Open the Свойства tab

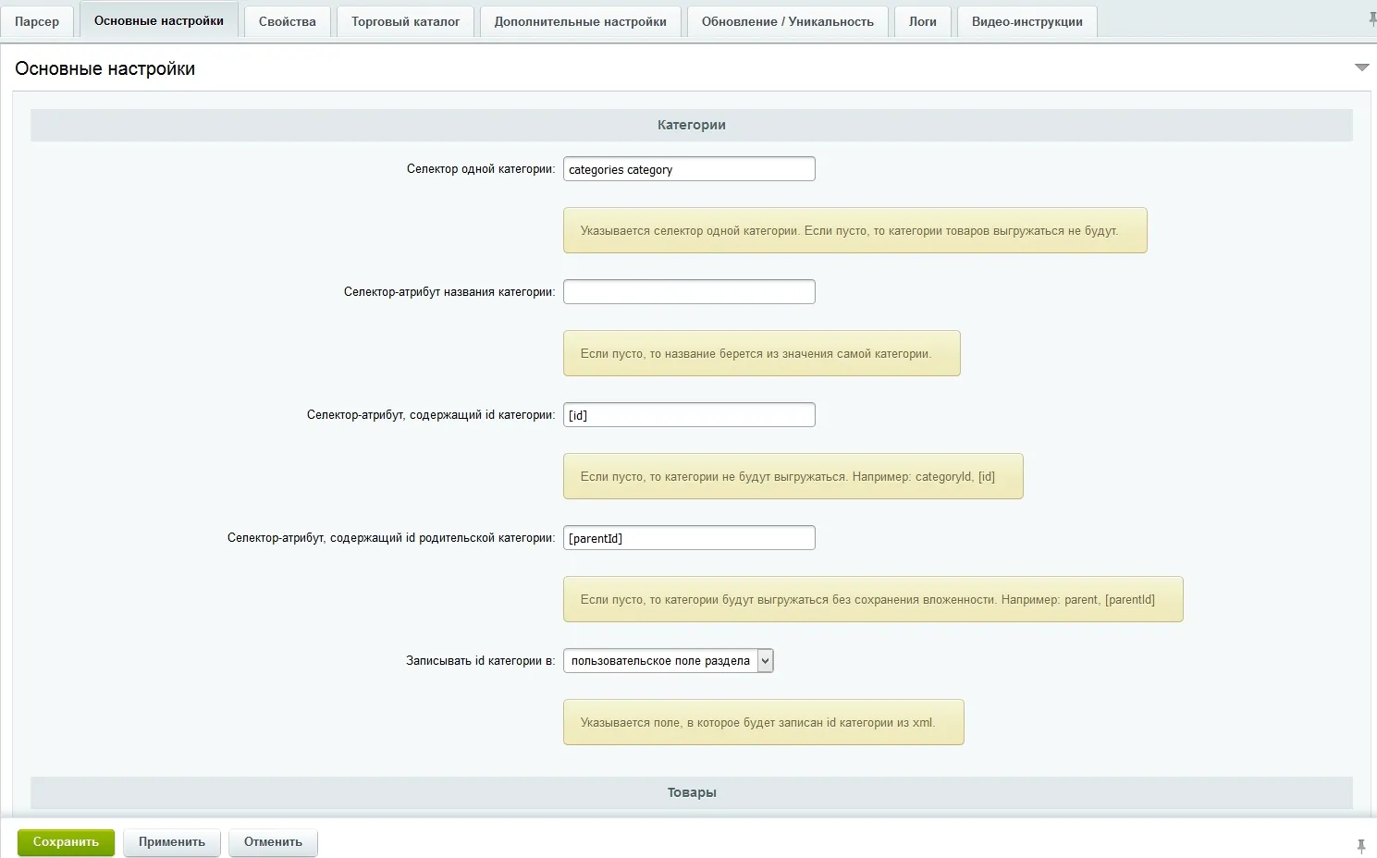point(288,21)
